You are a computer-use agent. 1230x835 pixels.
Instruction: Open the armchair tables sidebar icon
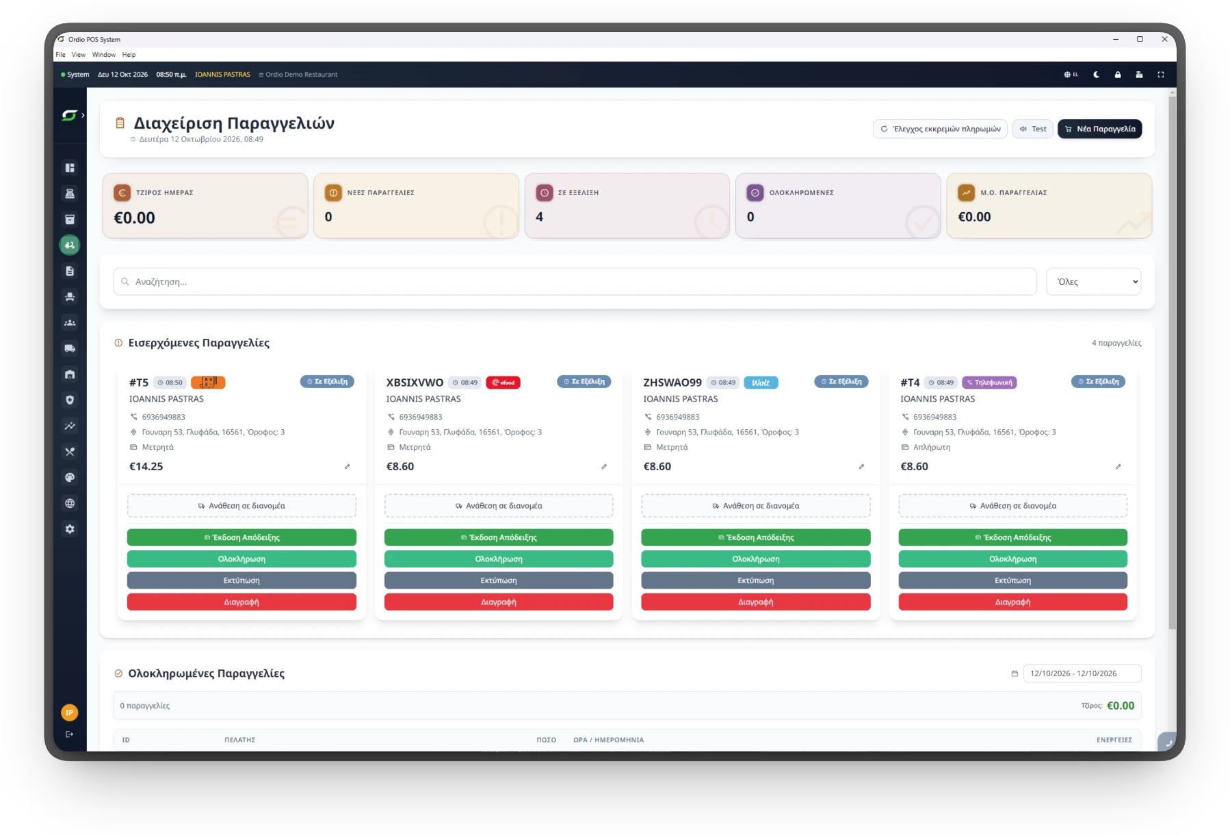point(70,297)
